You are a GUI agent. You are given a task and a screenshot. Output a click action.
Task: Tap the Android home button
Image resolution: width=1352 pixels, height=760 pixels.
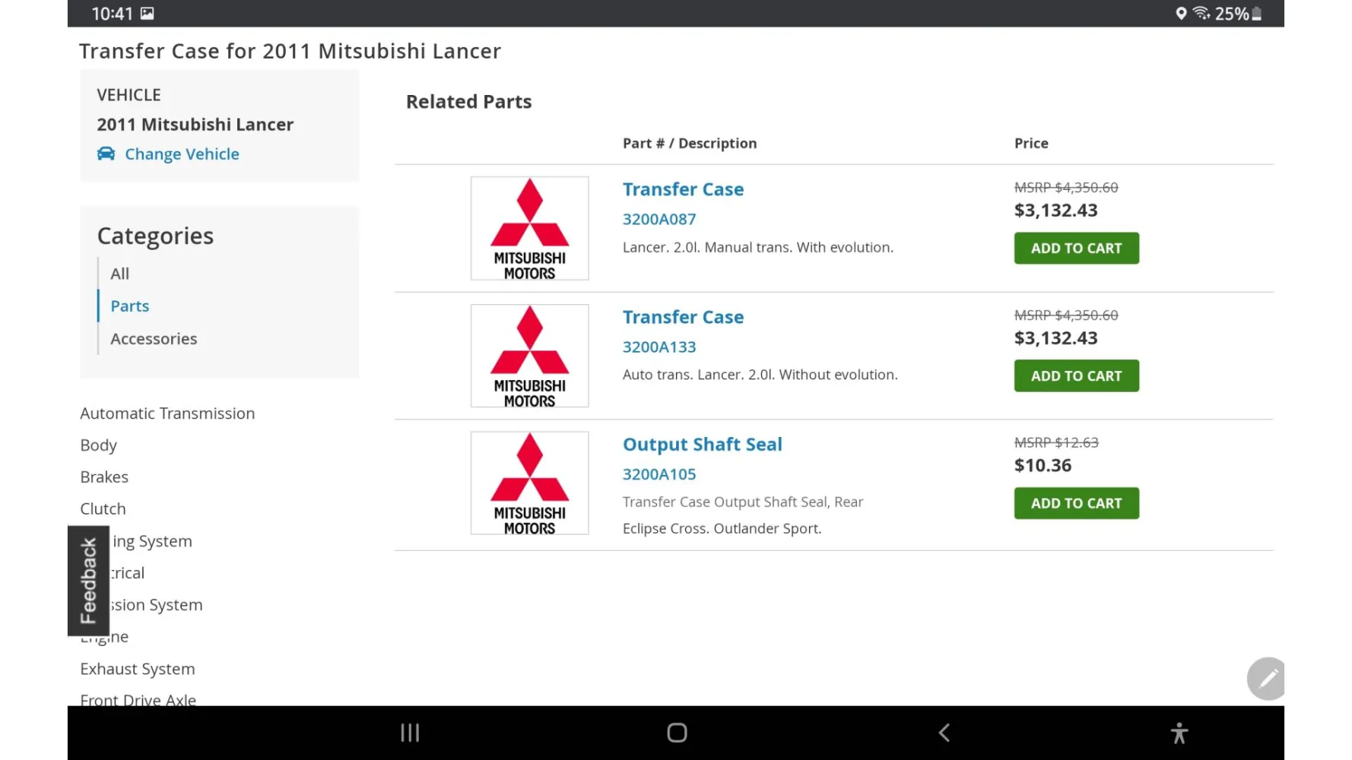point(677,733)
